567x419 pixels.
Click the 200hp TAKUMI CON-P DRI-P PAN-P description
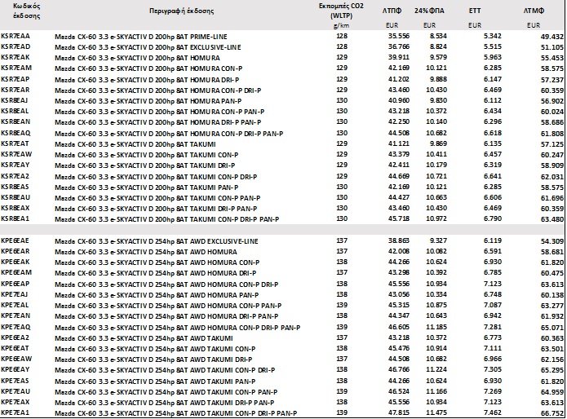click(167, 219)
